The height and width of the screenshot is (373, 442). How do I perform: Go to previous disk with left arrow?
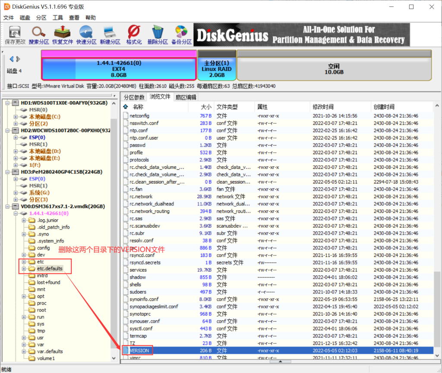tap(11, 59)
